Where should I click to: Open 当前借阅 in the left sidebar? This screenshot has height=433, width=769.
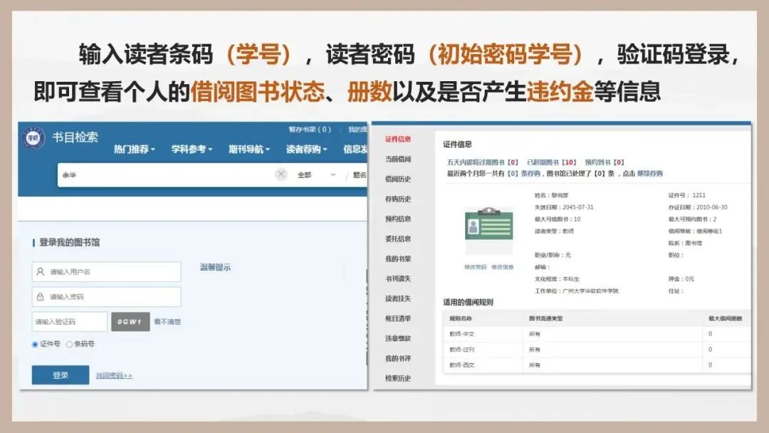coord(398,159)
